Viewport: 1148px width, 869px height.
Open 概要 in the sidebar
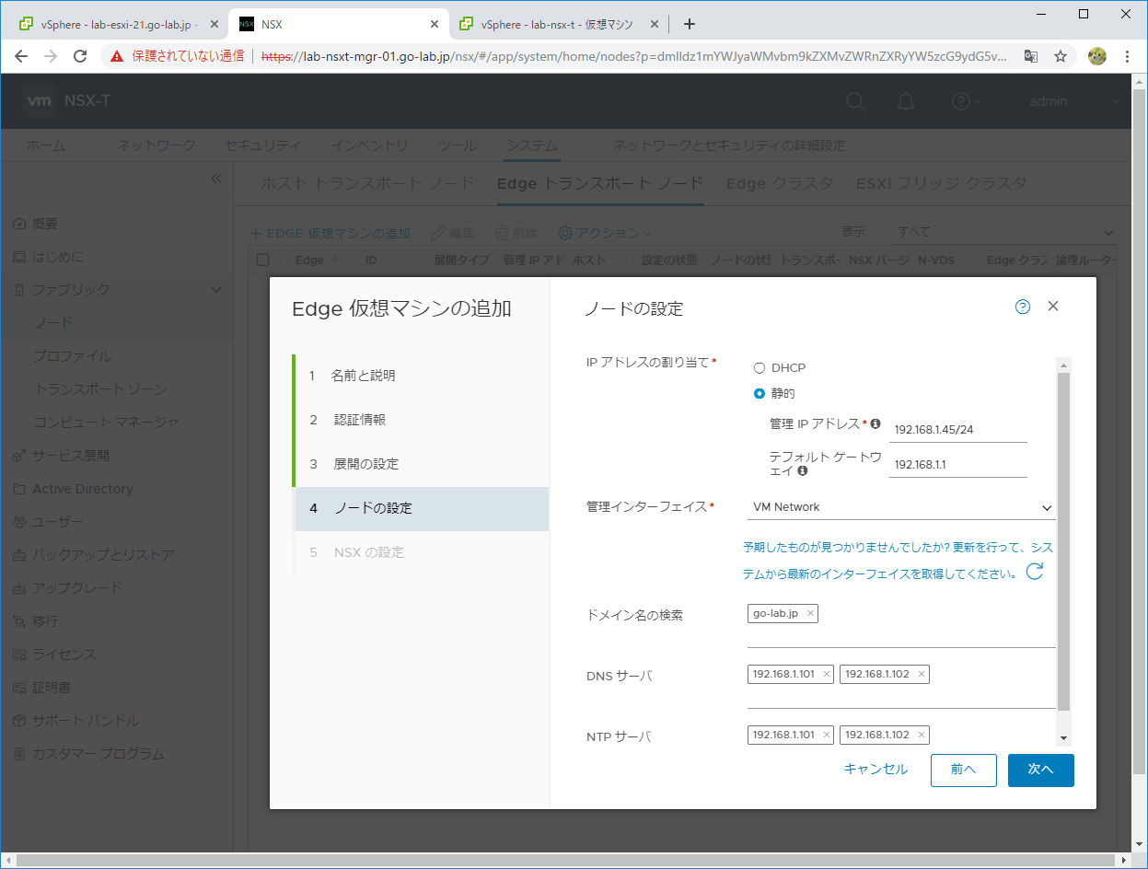tap(46, 224)
